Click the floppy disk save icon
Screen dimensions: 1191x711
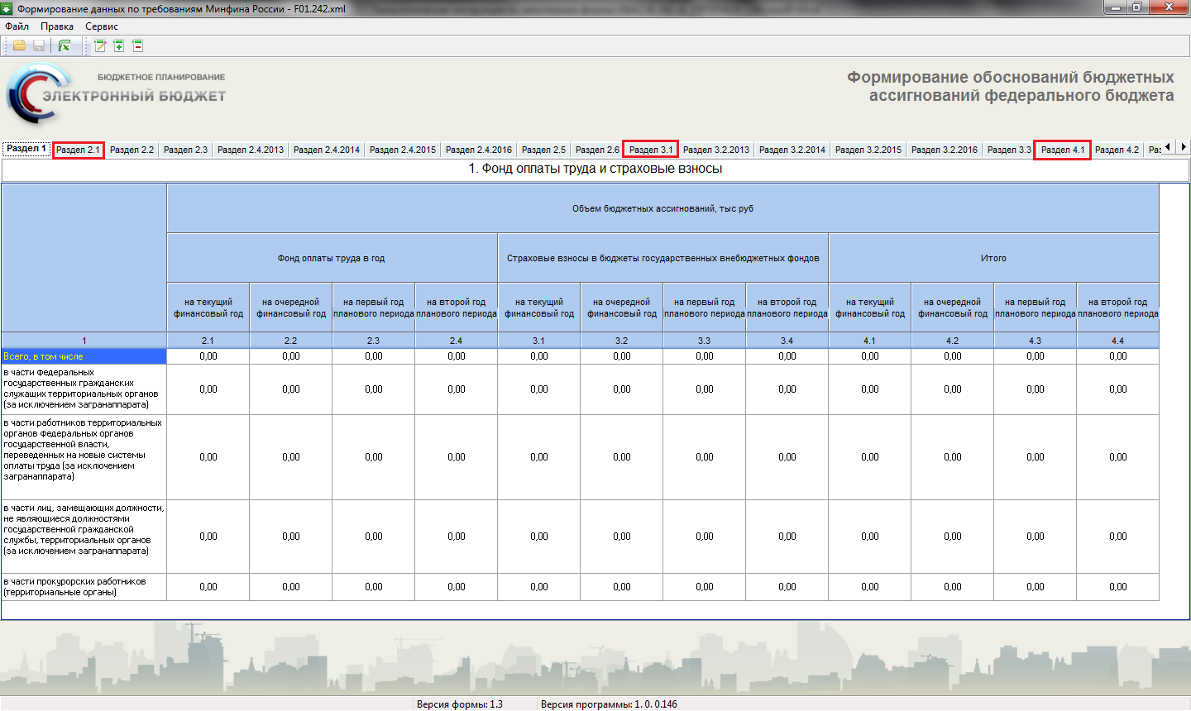pos(39,45)
